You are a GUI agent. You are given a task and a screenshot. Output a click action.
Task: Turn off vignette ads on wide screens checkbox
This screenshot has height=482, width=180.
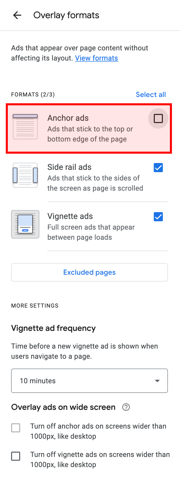[16, 456]
